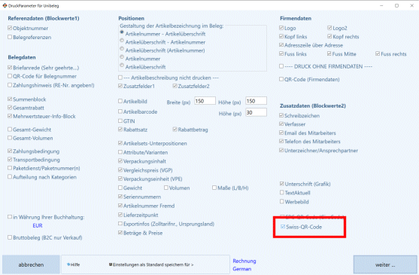Image resolution: width=419 pixels, height=275 pixels.
Task: Select the plain Artikelüberschrift radio option
Action: 122,66
